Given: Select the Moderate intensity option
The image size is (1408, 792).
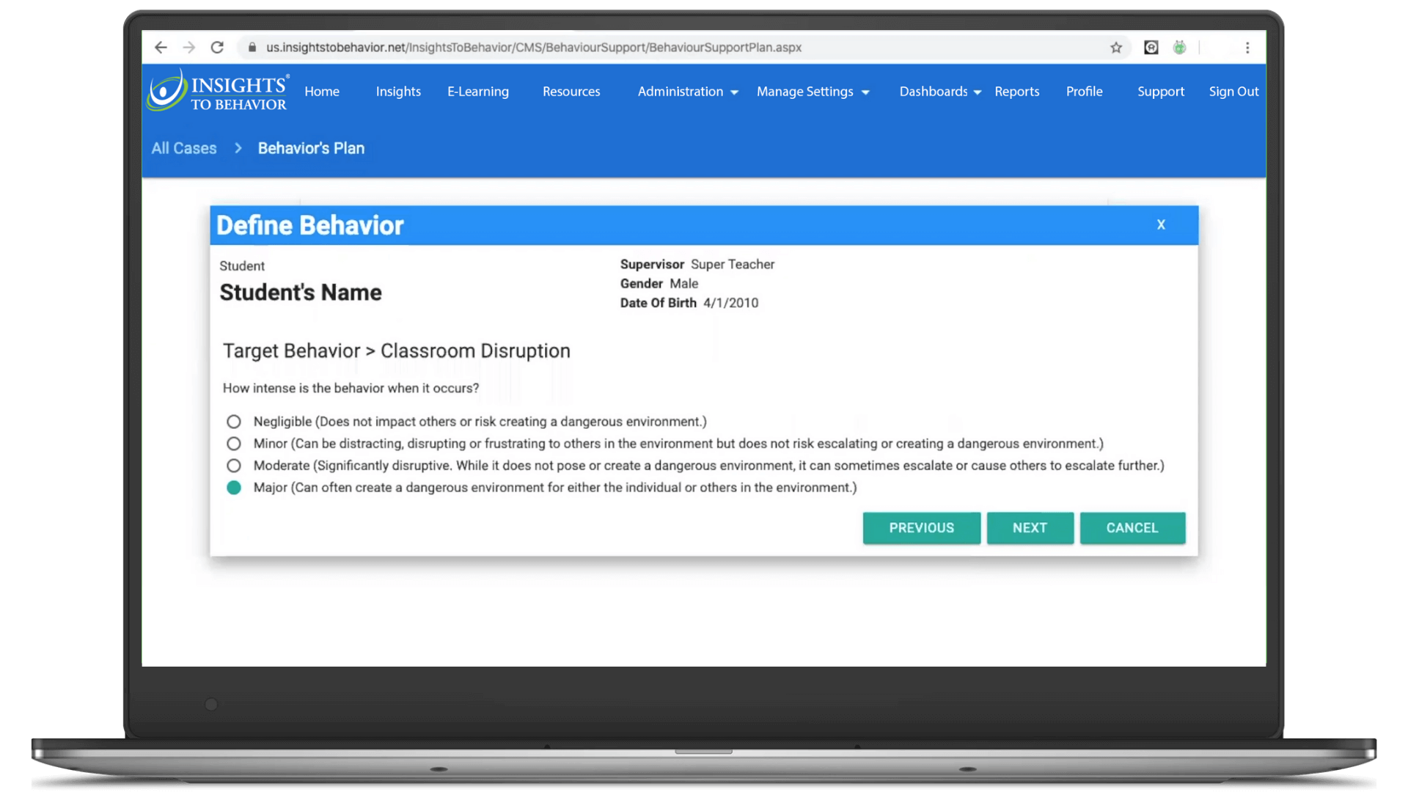Looking at the screenshot, I should 233,466.
